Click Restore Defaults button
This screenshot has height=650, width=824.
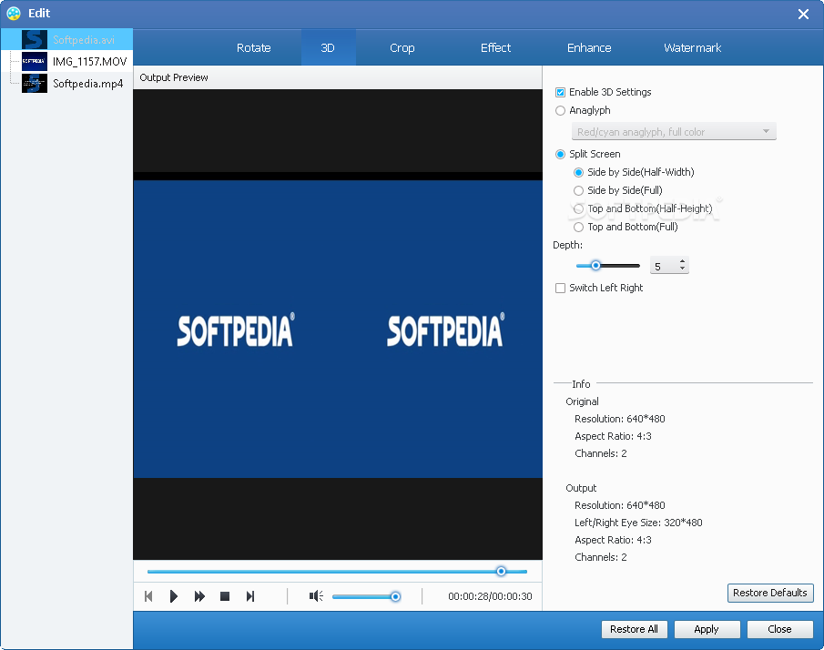tap(770, 593)
